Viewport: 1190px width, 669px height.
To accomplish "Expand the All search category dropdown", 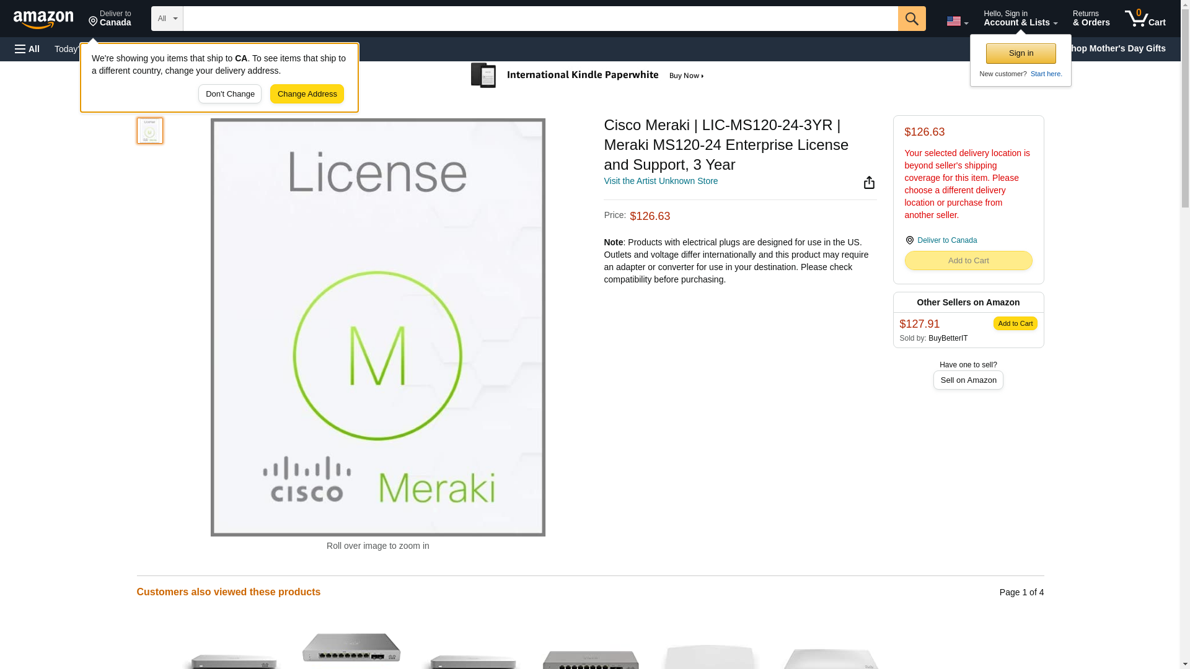I will tap(167, 19).
